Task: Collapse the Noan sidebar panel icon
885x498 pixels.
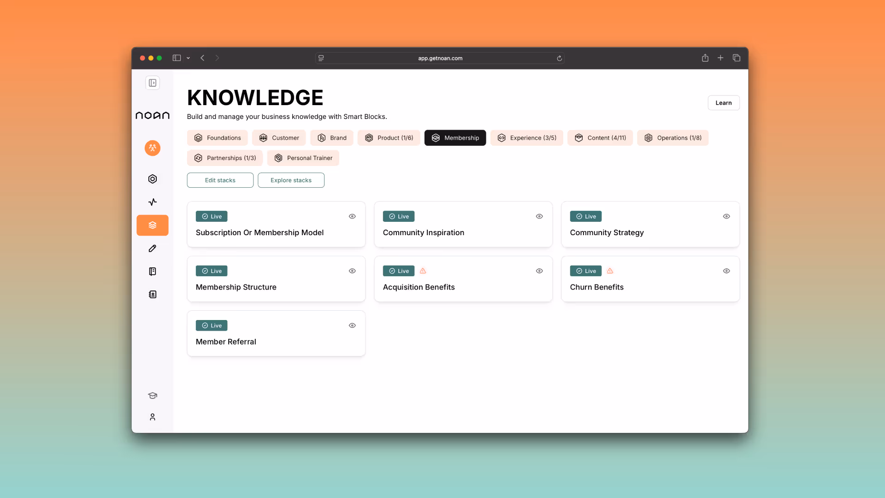Action: (153, 83)
